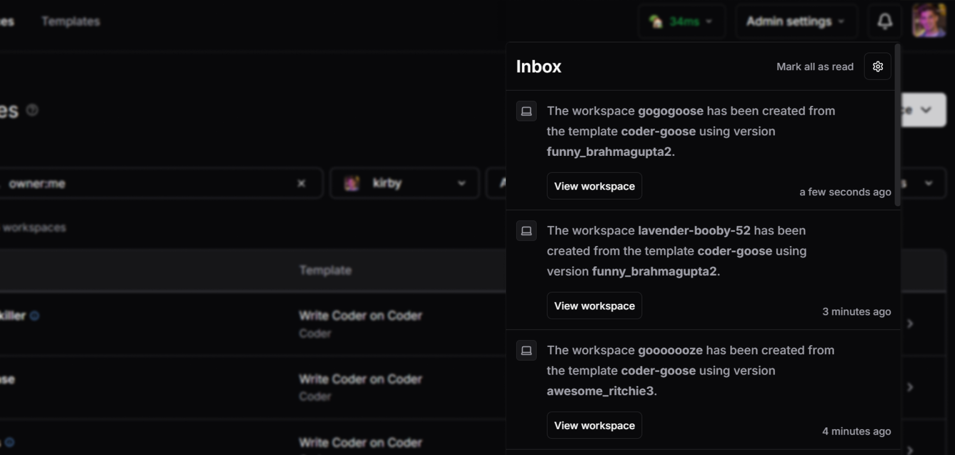Click 'a few seconds ago' timestamp
Viewport: 955px width, 455px height.
(x=845, y=192)
